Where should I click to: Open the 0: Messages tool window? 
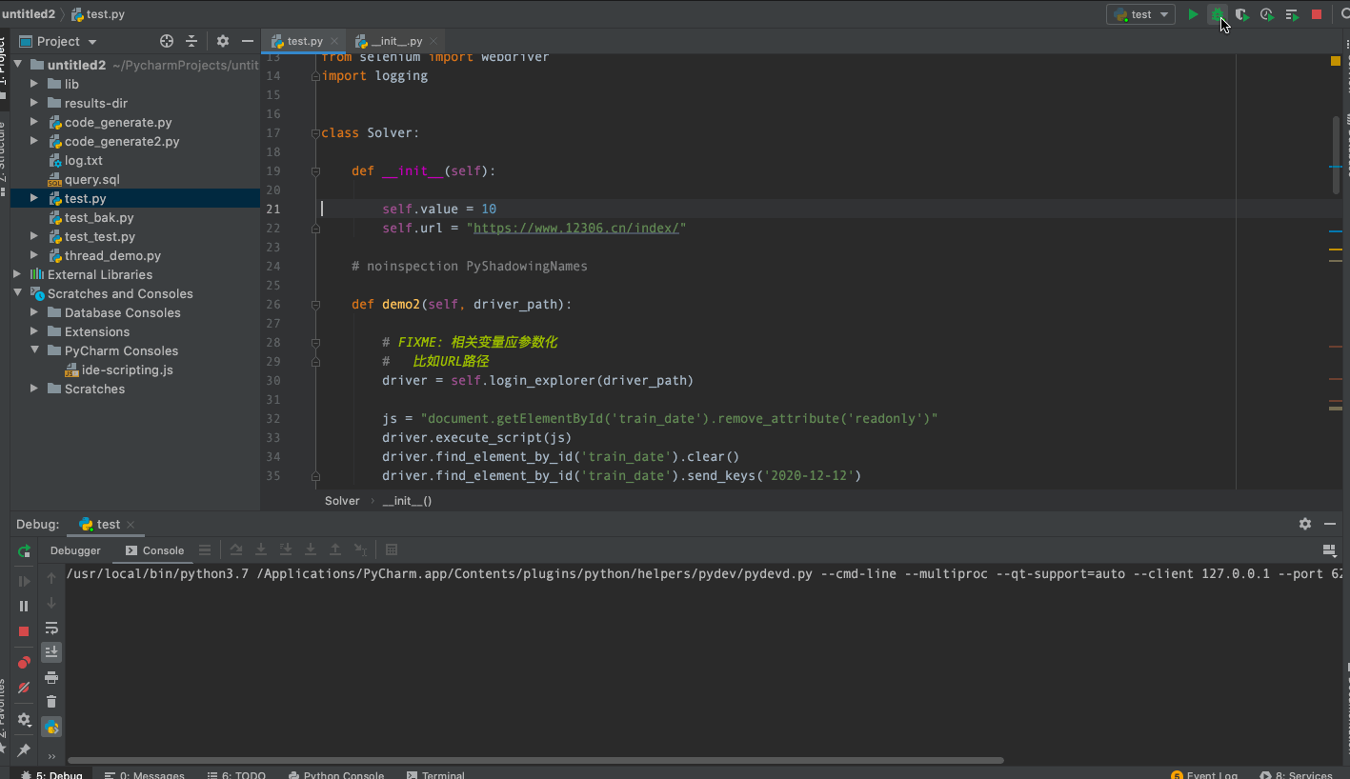point(144,775)
